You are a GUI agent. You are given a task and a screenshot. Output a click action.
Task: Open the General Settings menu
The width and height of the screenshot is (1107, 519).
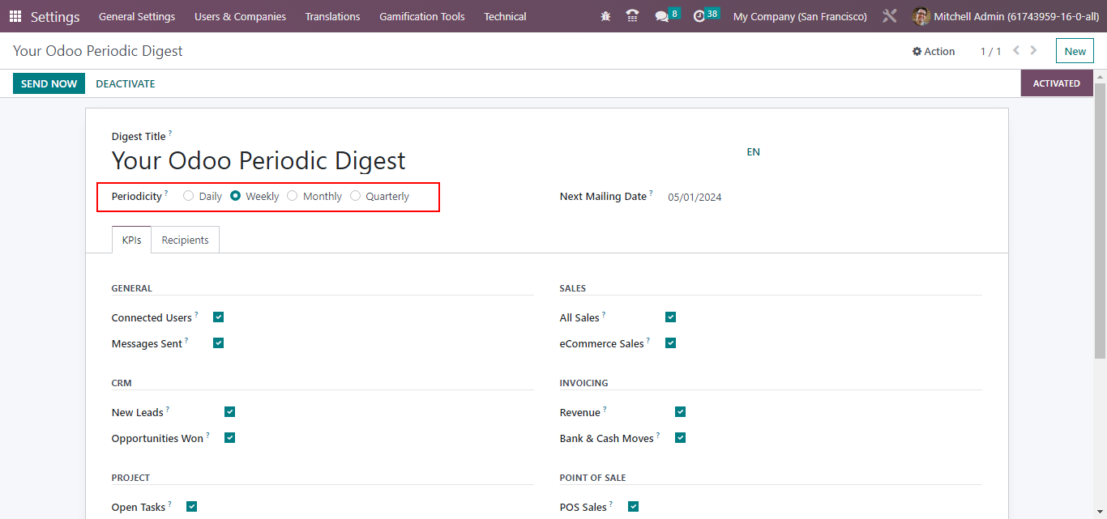(137, 16)
